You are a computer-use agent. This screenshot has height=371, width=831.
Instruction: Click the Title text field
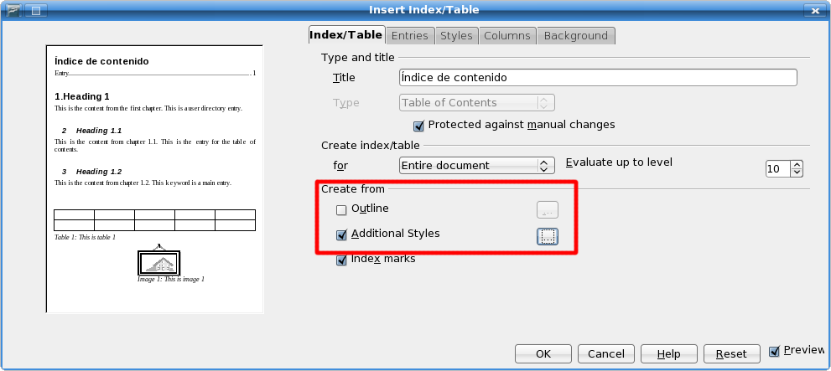coord(597,77)
